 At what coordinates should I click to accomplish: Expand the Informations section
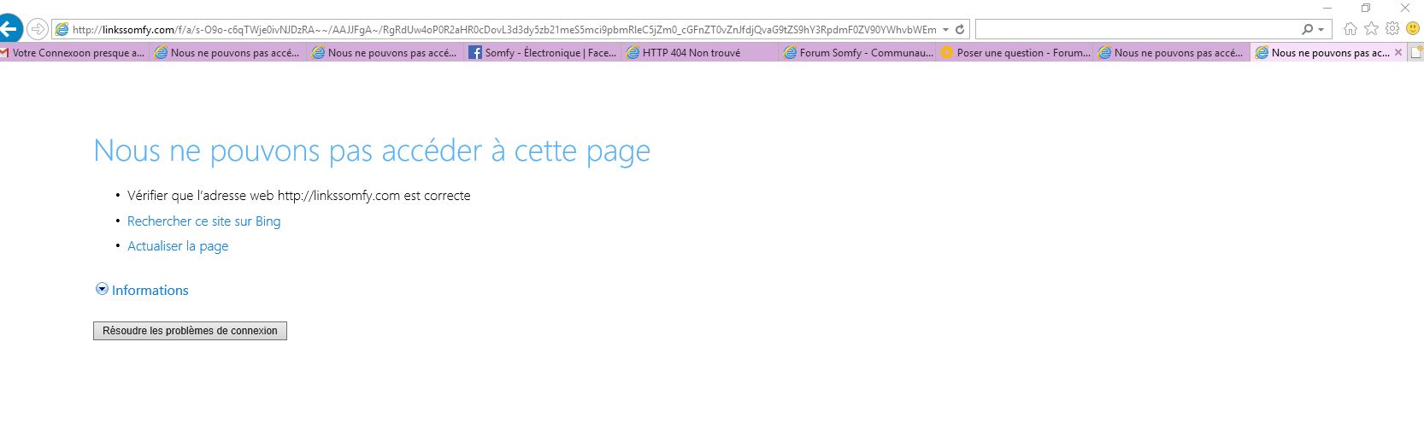[142, 291]
